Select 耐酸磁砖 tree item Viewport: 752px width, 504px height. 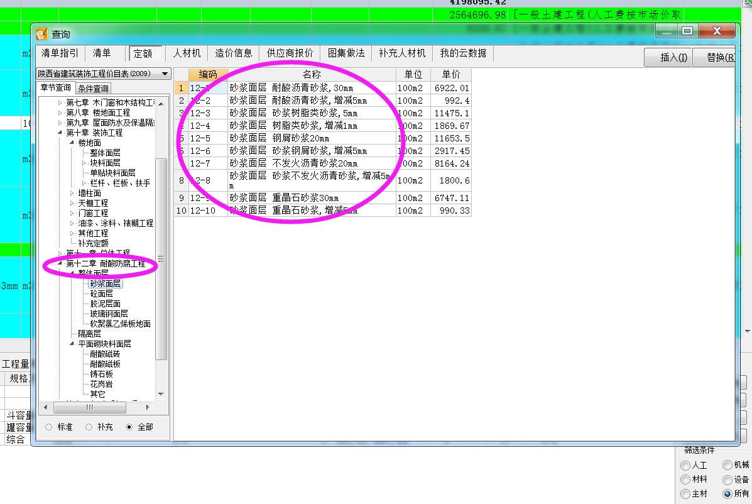tap(105, 354)
